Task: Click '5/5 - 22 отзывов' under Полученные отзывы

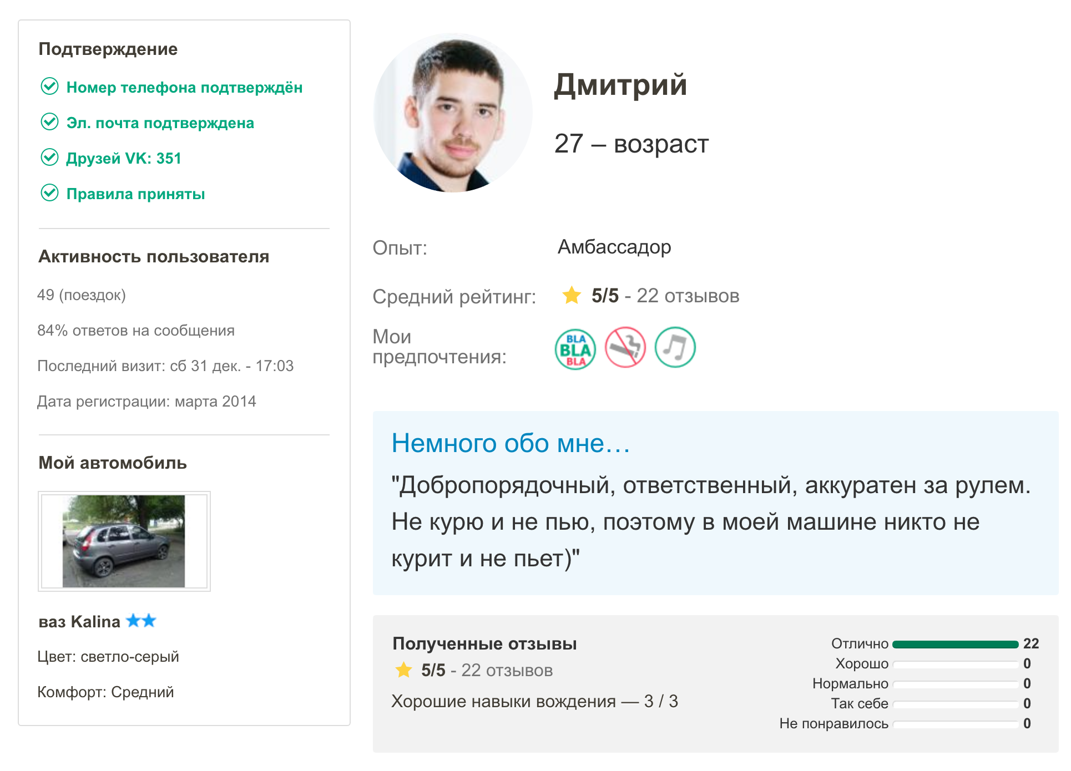Action: pos(487,670)
